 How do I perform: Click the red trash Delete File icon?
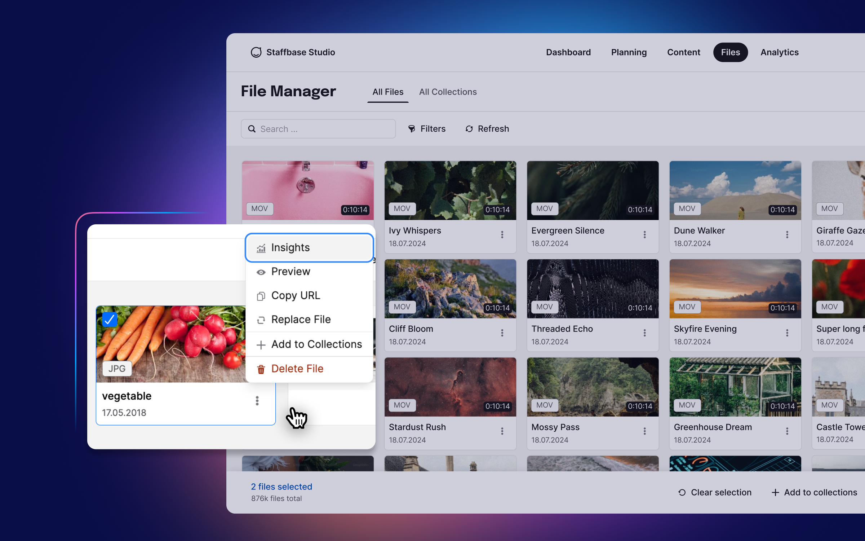tap(261, 369)
